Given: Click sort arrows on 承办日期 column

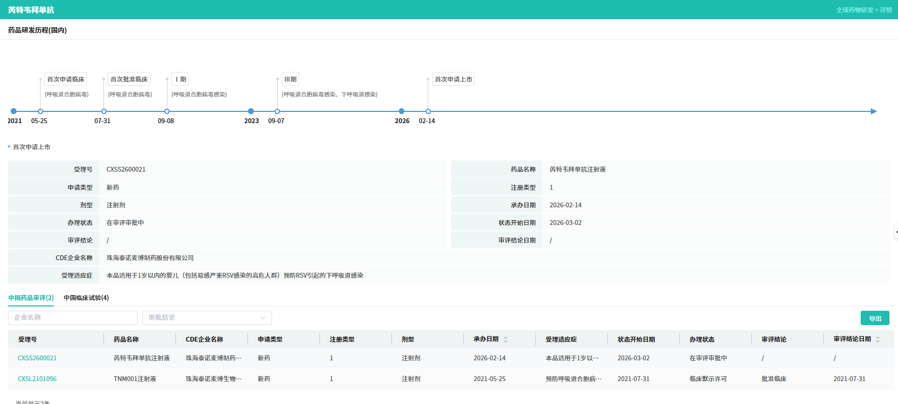Looking at the screenshot, I should [506, 340].
